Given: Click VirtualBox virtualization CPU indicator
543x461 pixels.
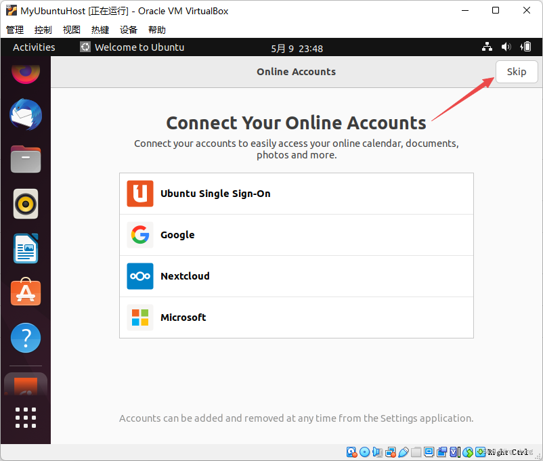Looking at the screenshot, I should [x=455, y=452].
